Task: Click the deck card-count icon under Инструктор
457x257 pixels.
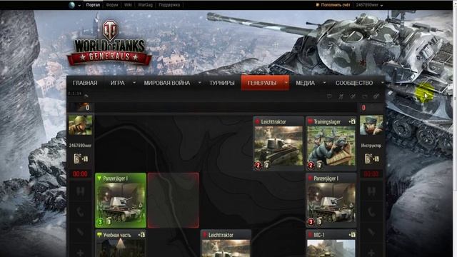Action: tap(371, 158)
